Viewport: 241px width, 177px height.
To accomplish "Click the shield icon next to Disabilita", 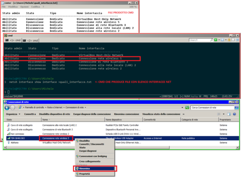I will [77, 141].
